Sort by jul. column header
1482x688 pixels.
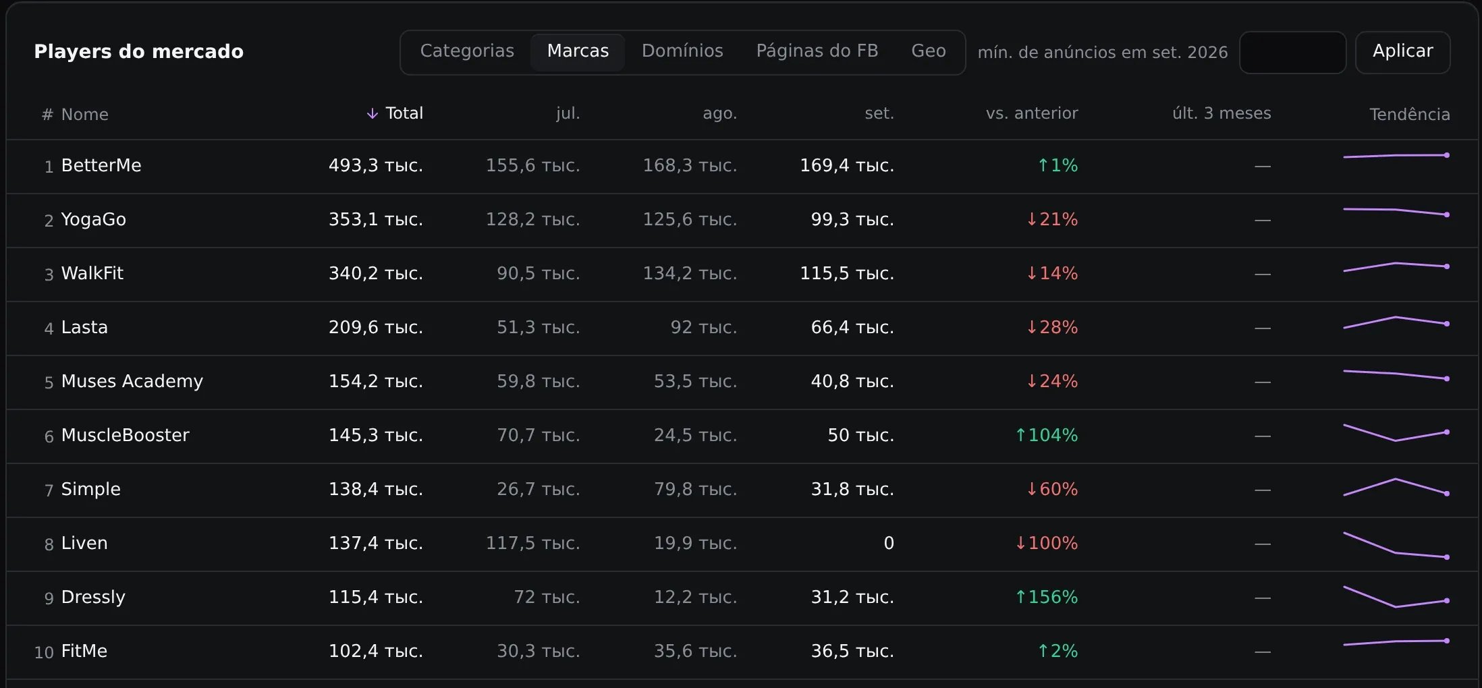(568, 113)
